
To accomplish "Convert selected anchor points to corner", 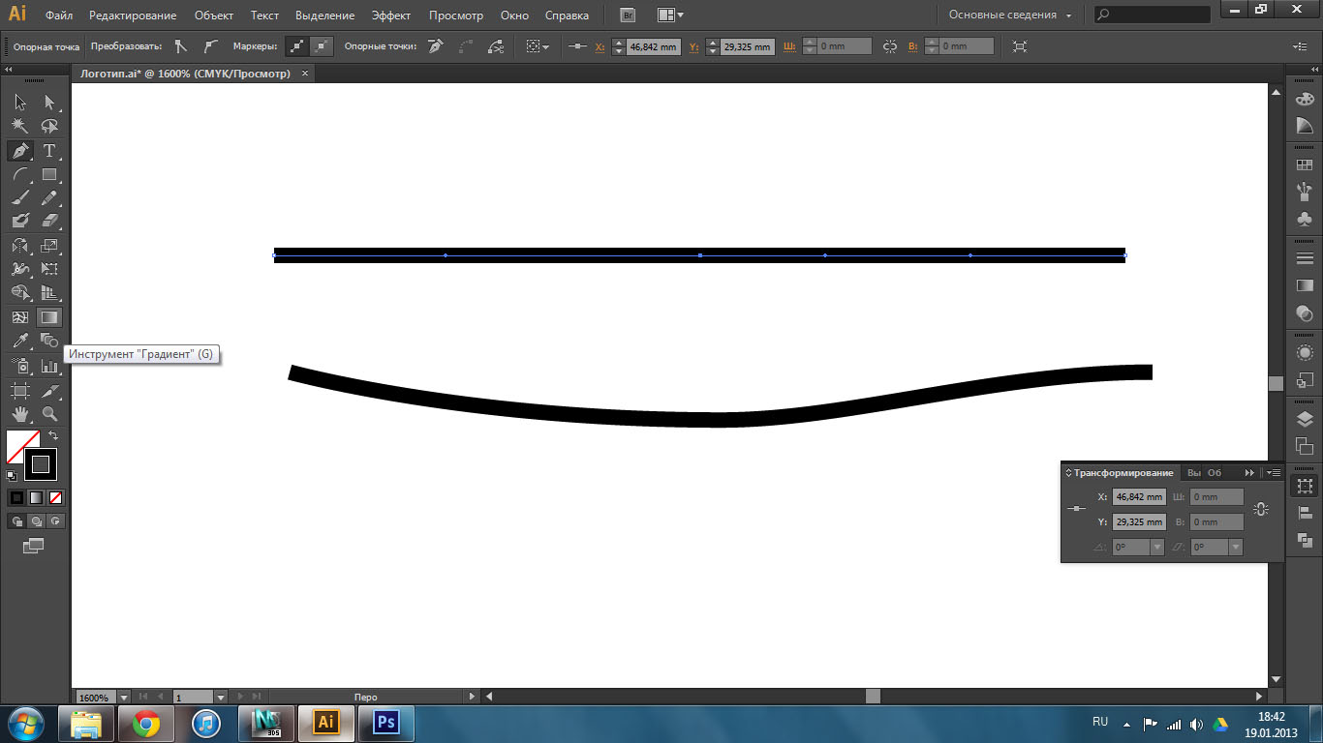I will point(181,46).
